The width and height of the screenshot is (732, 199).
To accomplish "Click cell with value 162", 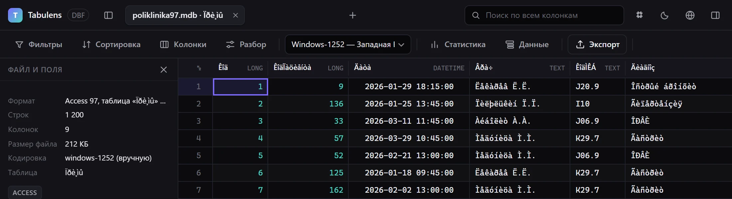I will pyautogui.click(x=308, y=190).
